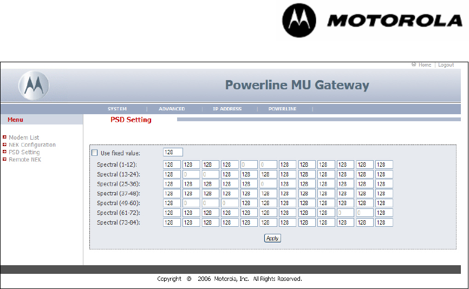Open PSD Setting in the sidebar menu

tap(24, 152)
